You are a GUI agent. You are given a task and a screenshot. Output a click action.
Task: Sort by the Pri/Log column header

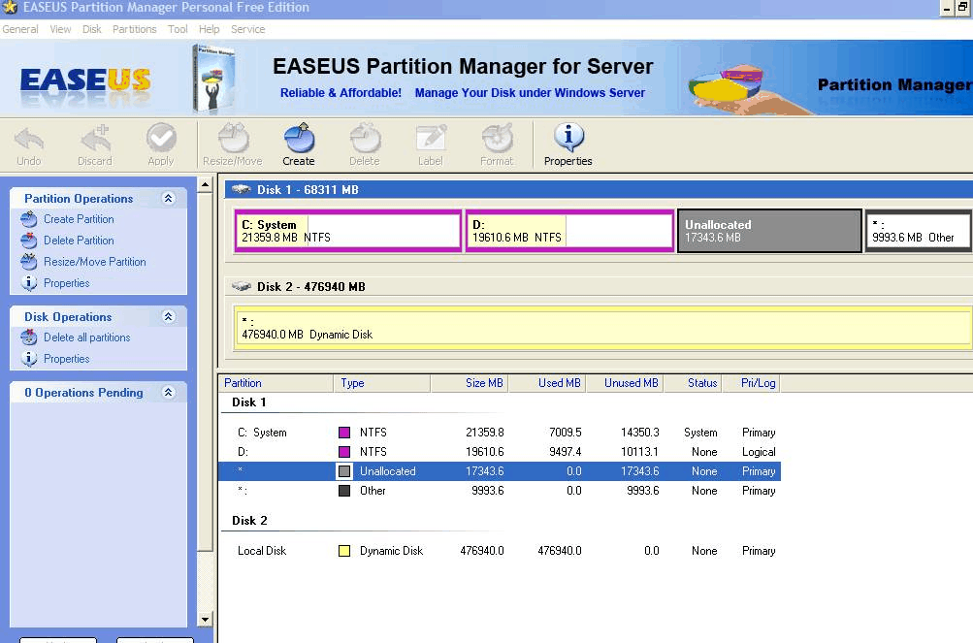[751, 383]
